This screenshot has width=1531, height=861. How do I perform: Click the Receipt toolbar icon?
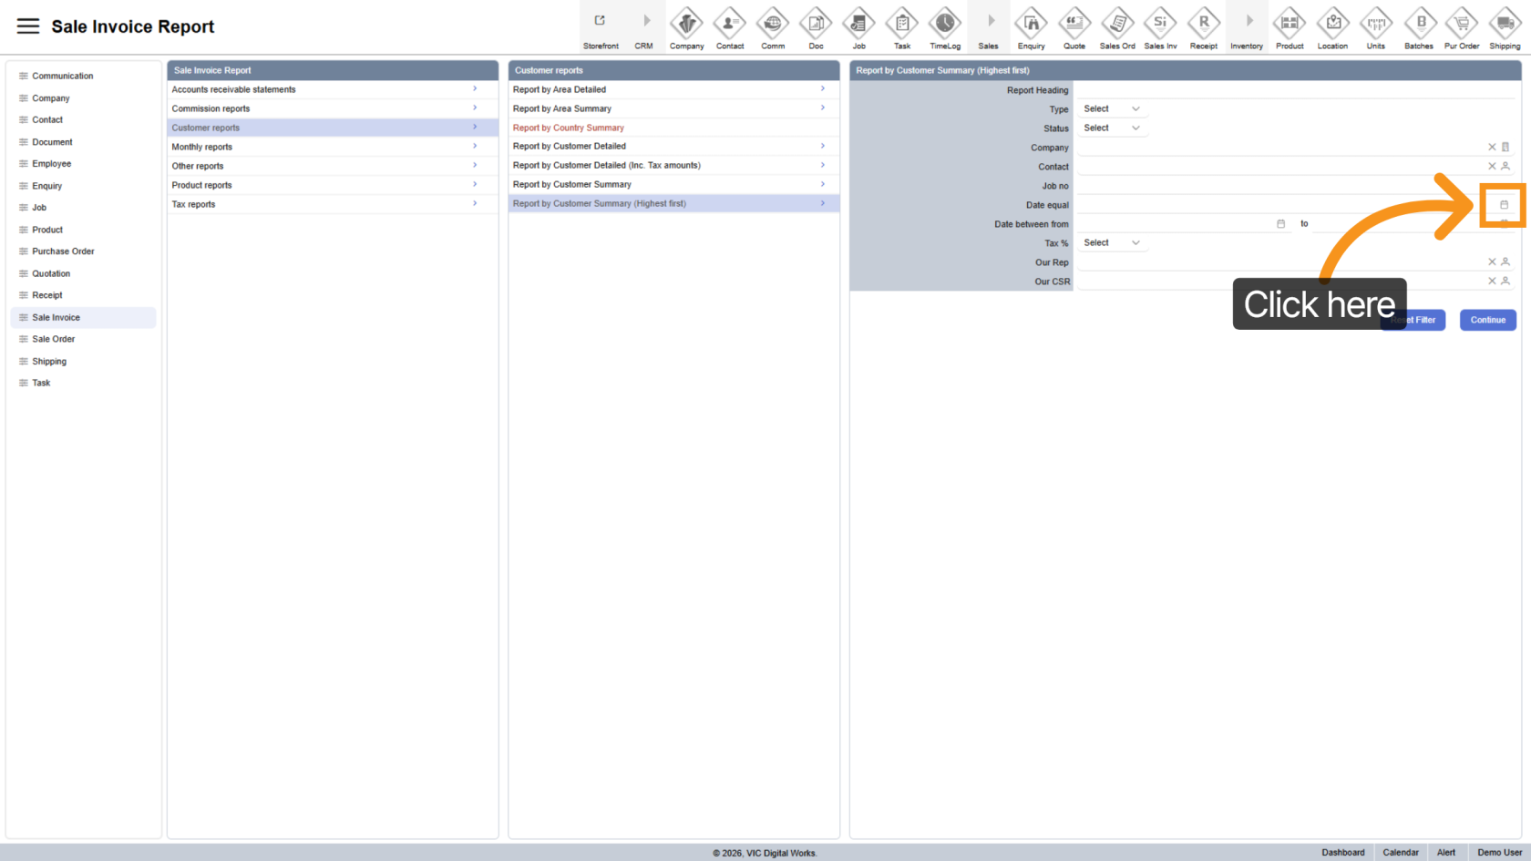pyautogui.click(x=1203, y=23)
